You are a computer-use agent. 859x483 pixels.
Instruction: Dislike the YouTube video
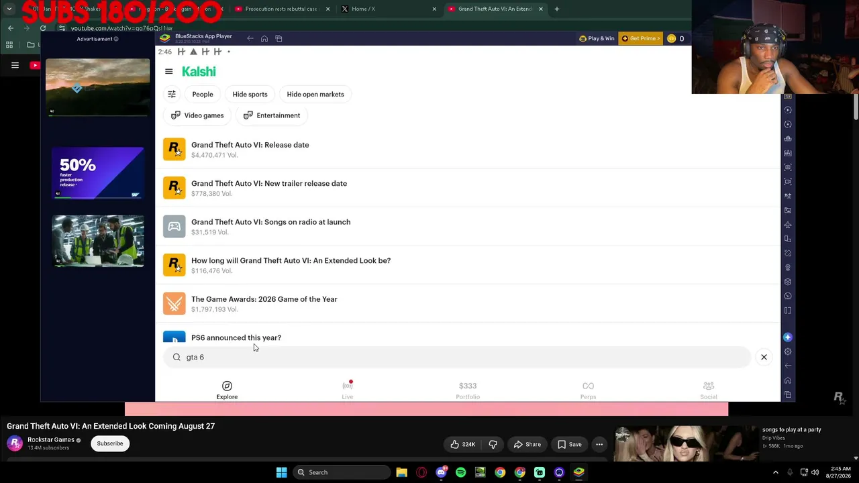[493, 444]
